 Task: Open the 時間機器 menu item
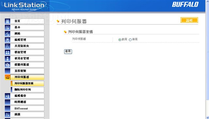coord(27,102)
